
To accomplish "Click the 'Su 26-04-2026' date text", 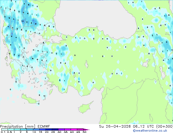I will click(x=115, y=126).
